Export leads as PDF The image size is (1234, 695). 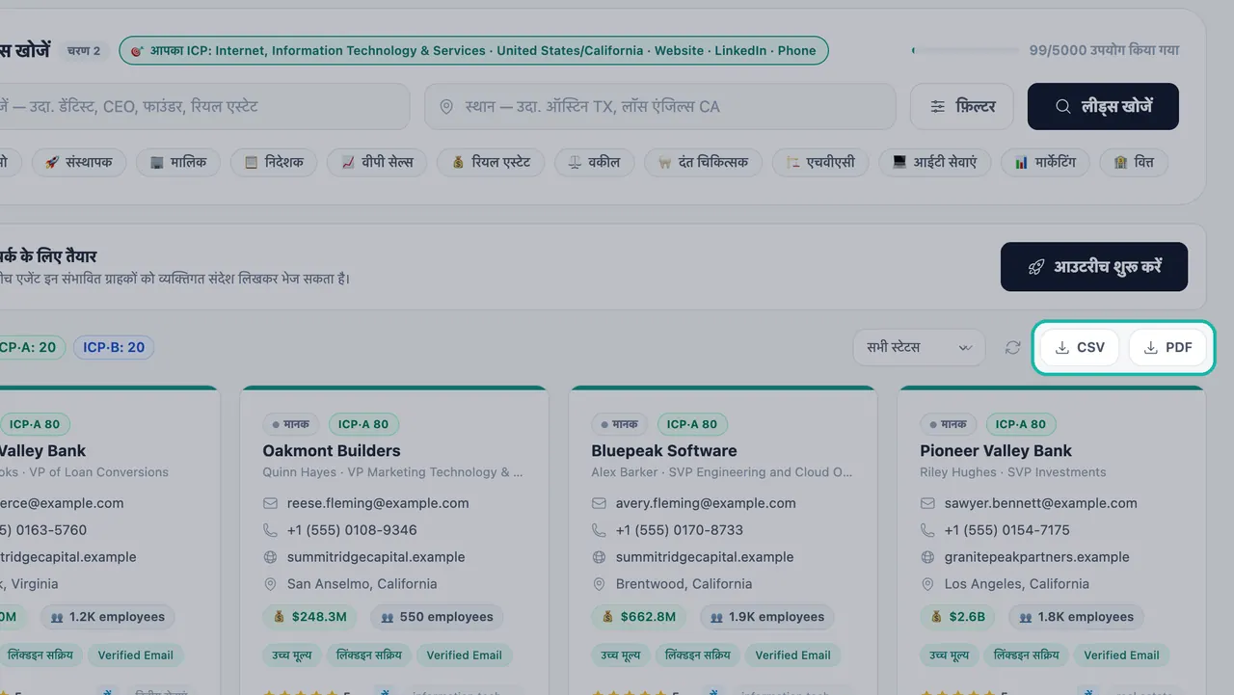[x=1167, y=348]
